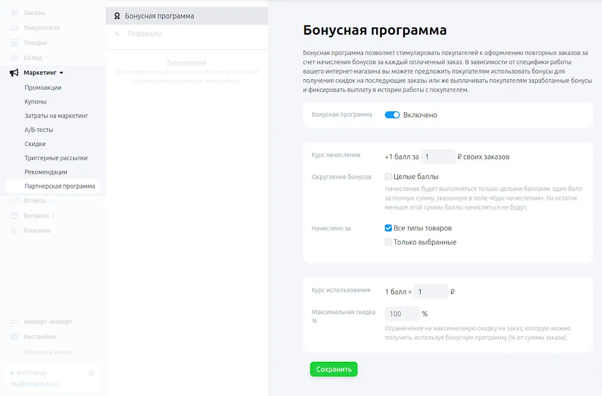Uncheck Все типы товаров option
The image size is (602, 396).
click(x=388, y=228)
